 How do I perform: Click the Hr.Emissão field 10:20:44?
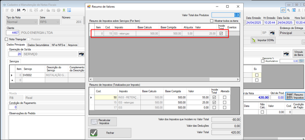pos(270,22)
